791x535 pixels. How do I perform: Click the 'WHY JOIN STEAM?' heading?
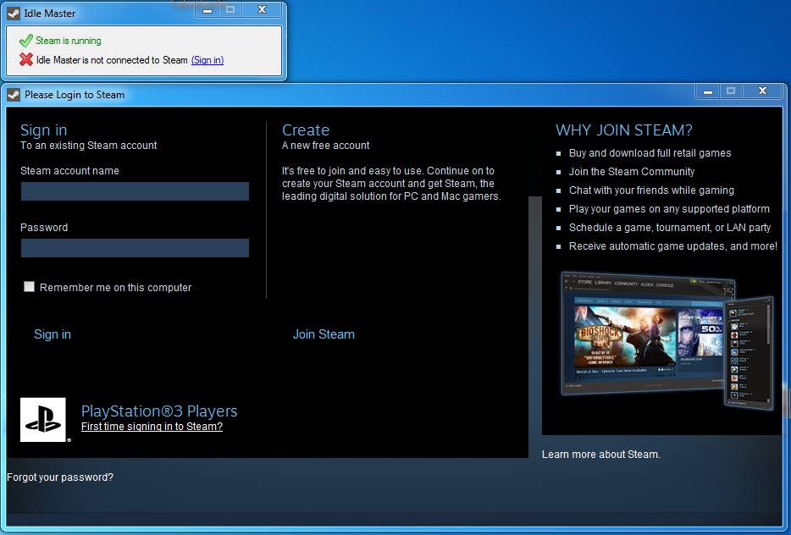tap(624, 130)
